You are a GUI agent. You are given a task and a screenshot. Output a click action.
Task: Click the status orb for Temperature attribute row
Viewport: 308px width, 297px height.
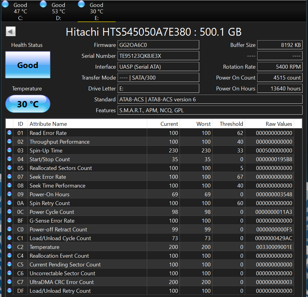9,246
